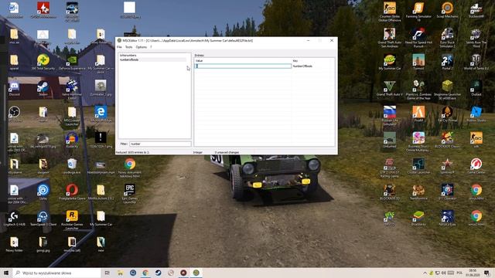Open the OBS Studio desktop shortcut

point(14,114)
